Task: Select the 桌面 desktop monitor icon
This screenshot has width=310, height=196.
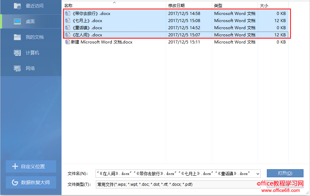Action: (17, 21)
